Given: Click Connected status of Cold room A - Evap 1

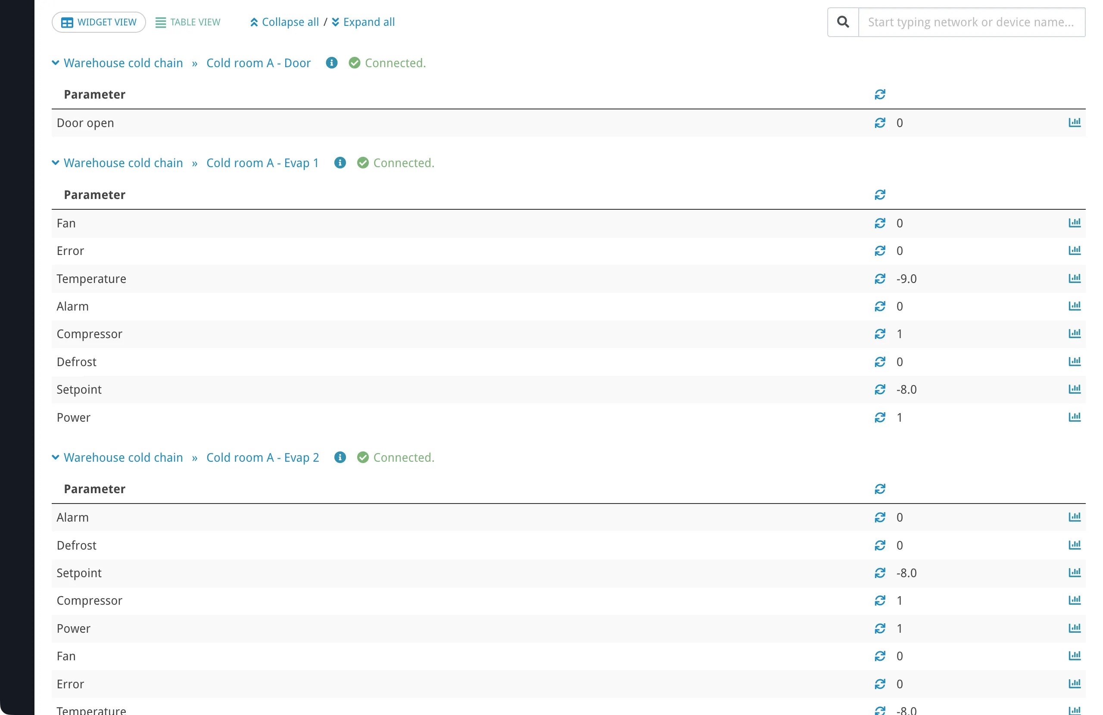Looking at the screenshot, I should tap(396, 163).
